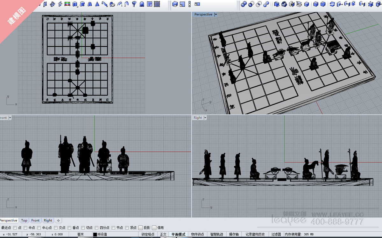This screenshot has height=238, width=382.
Task: Switch to the Front viewport tab
Action: point(35,220)
